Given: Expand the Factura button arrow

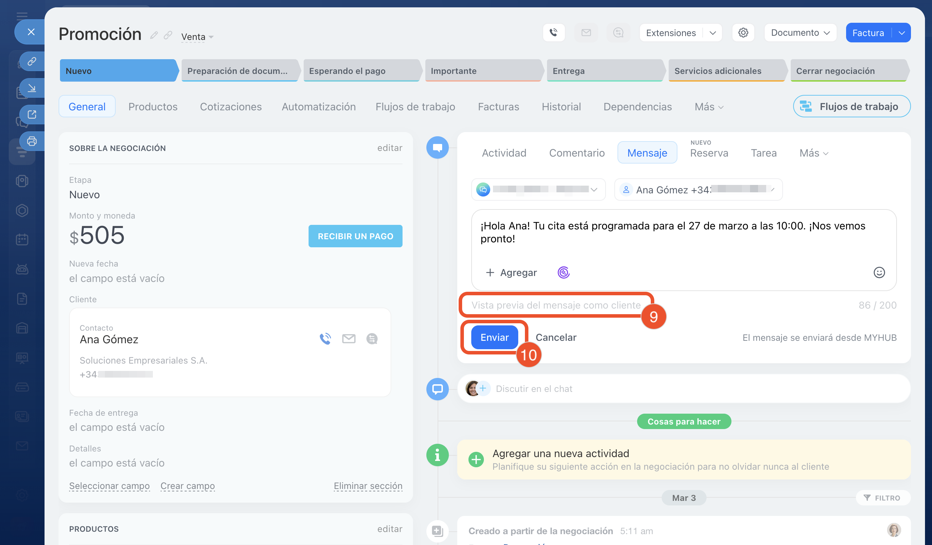Looking at the screenshot, I should (x=902, y=33).
